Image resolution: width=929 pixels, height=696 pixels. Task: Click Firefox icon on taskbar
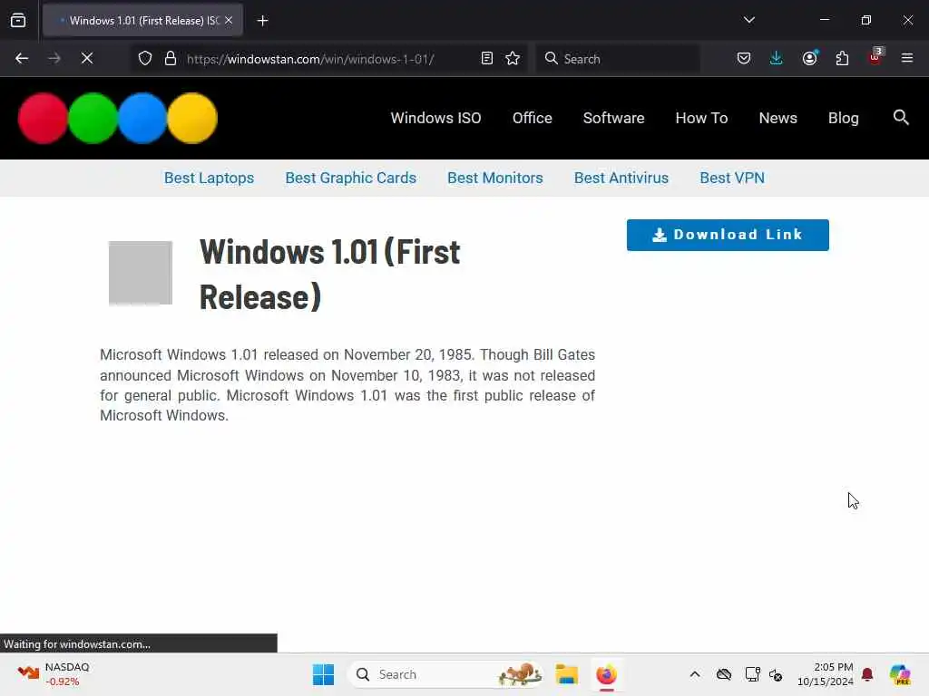[x=606, y=674]
